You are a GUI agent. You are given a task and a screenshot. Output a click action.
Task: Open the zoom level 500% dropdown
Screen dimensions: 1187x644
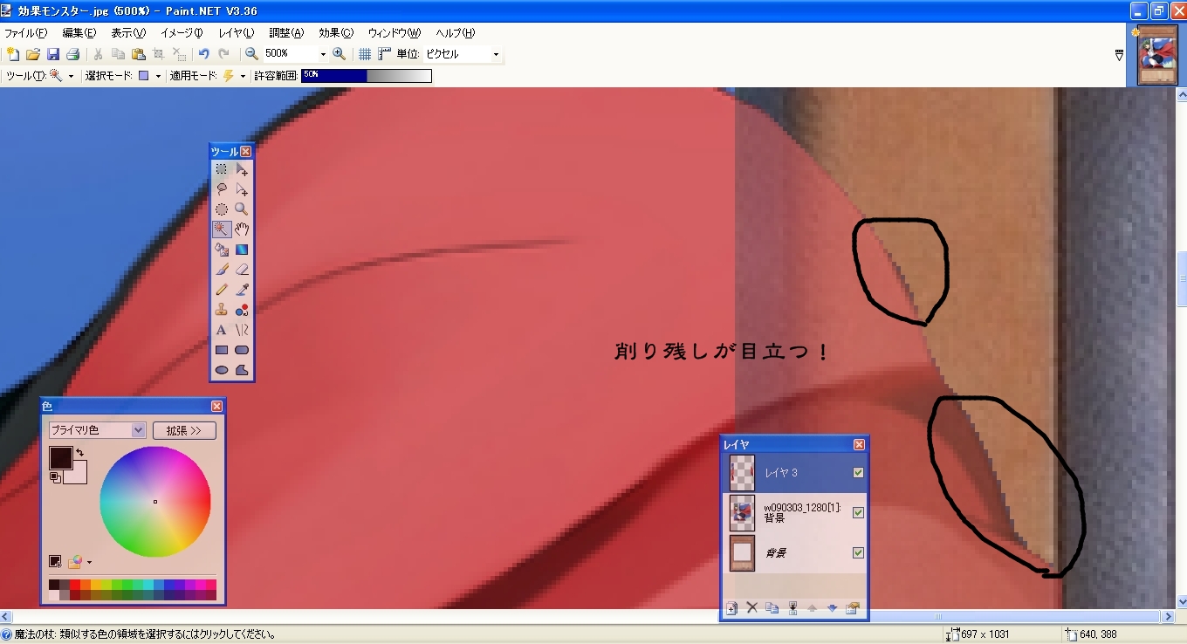pos(323,54)
